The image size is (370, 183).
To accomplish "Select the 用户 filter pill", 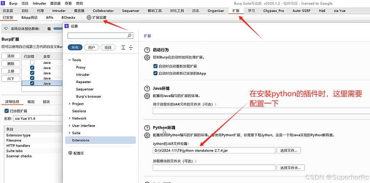I will pyautogui.click(x=91, y=48).
